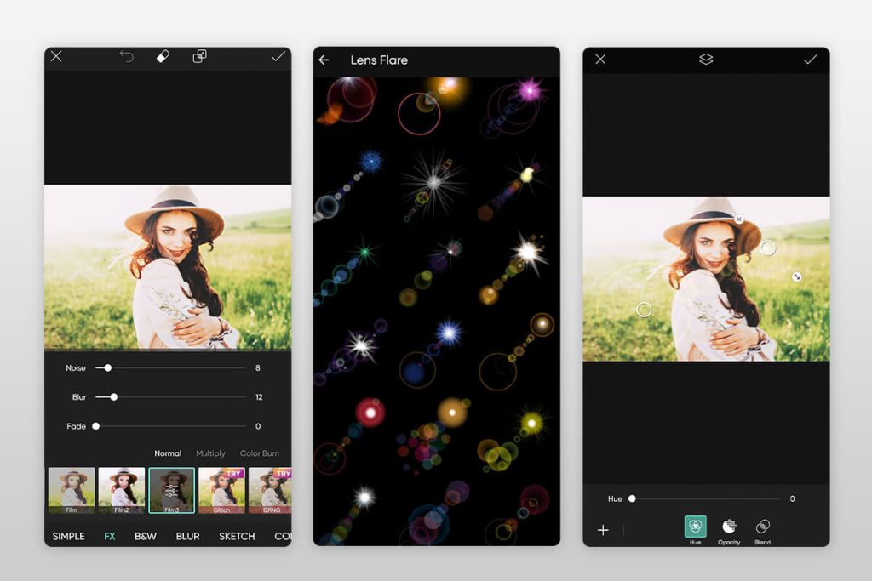Open the SKETCH filter tab

(x=236, y=536)
